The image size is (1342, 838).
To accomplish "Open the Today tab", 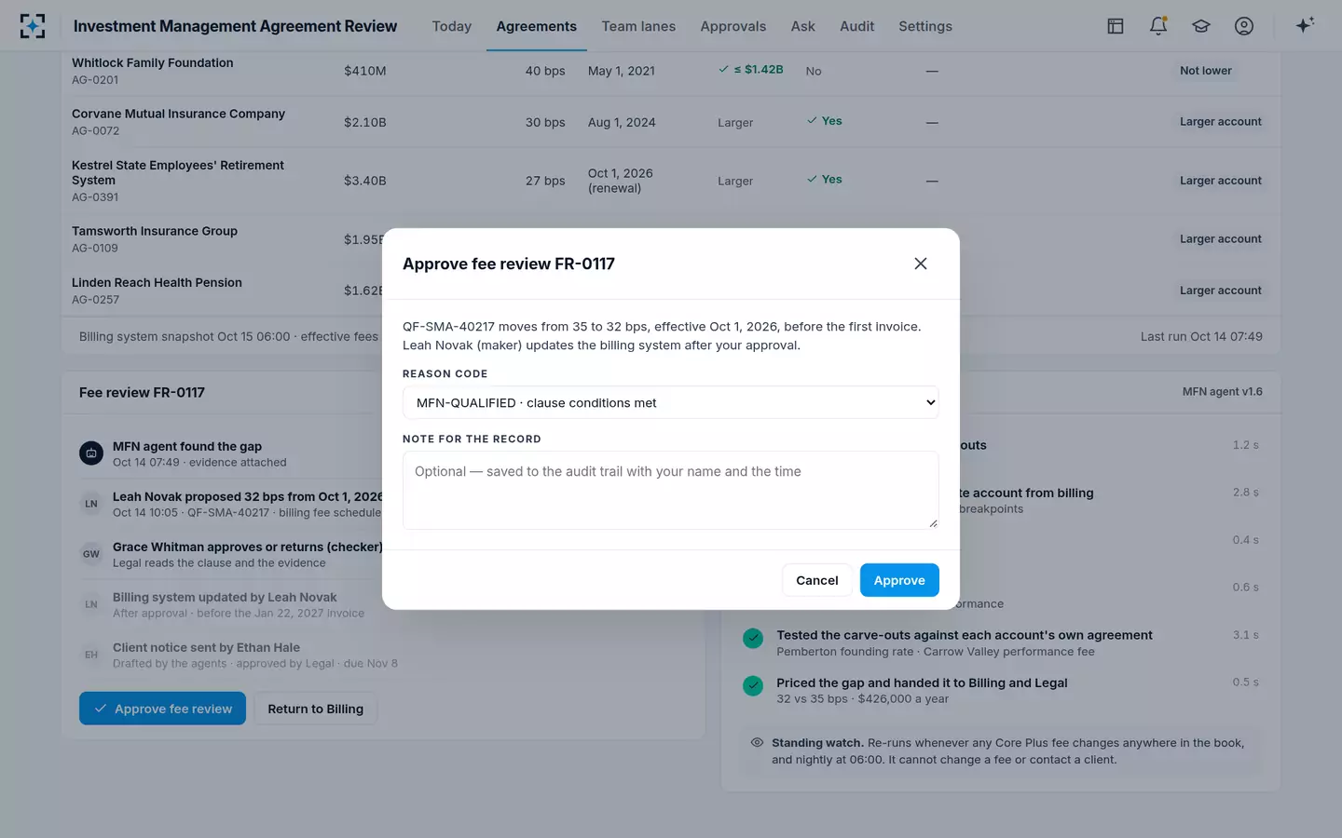I will click(x=452, y=26).
